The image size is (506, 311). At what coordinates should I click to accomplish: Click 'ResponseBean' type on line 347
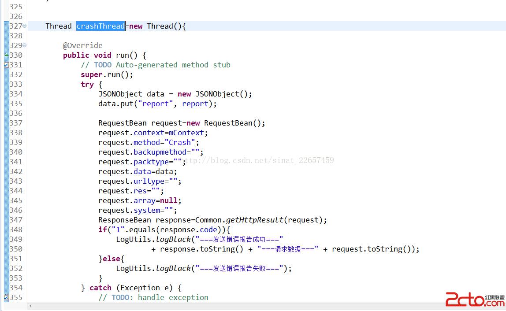[x=125, y=220]
